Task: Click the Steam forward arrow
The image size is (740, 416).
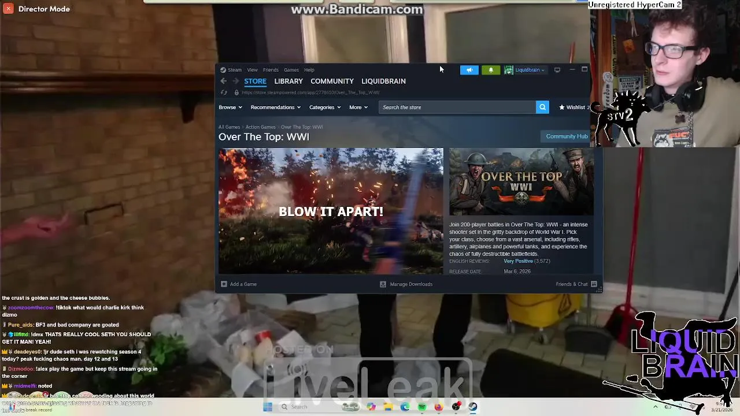Action: tap(235, 81)
